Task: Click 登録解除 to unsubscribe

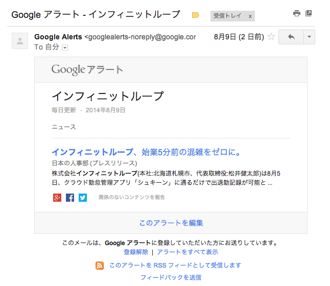Action: coord(136,252)
